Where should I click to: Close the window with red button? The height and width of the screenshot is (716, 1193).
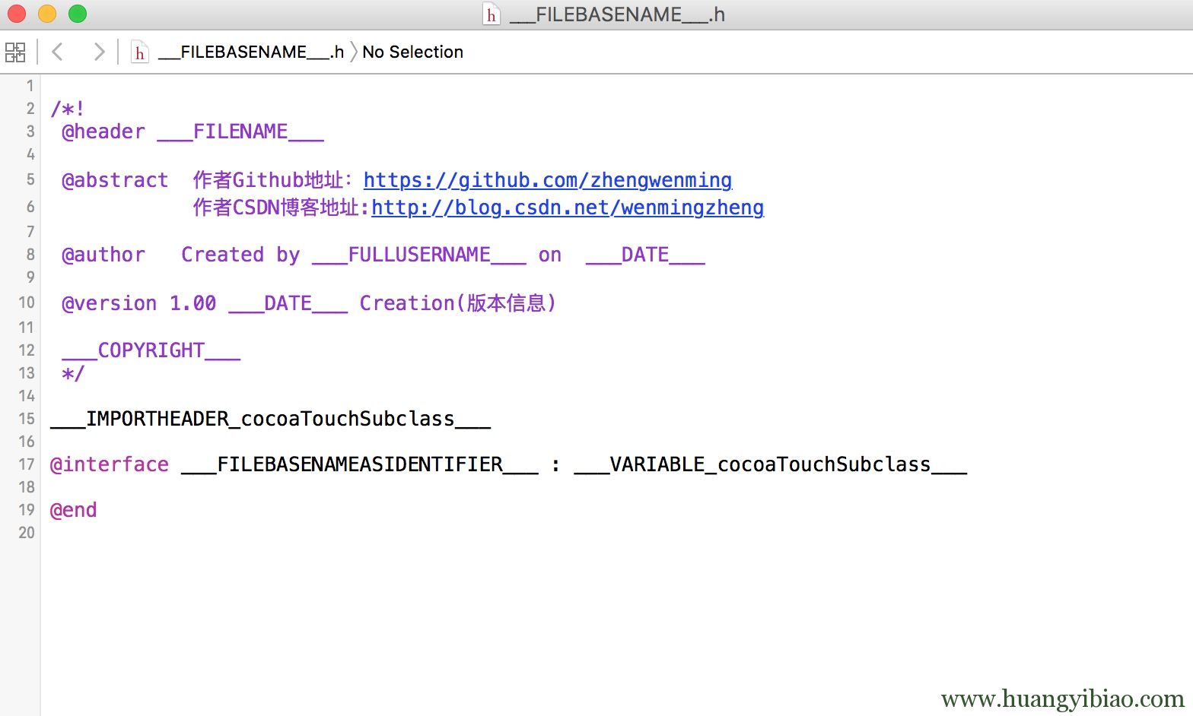coord(17,14)
